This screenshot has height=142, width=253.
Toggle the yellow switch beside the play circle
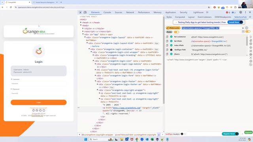point(248,32)
